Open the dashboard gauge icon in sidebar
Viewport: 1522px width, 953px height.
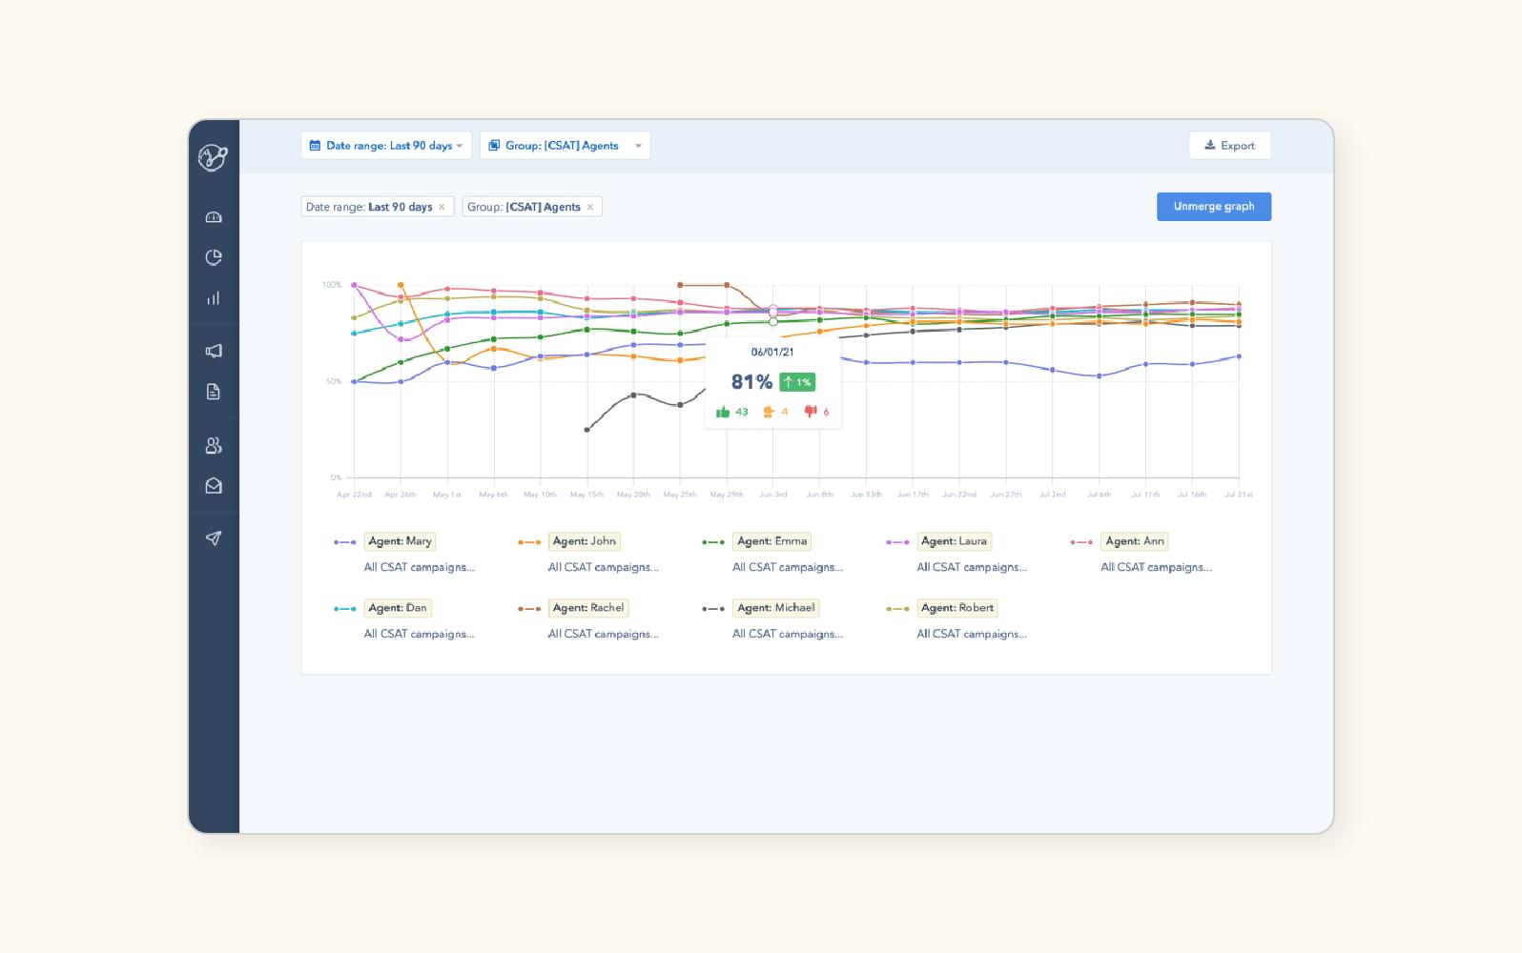214,217
